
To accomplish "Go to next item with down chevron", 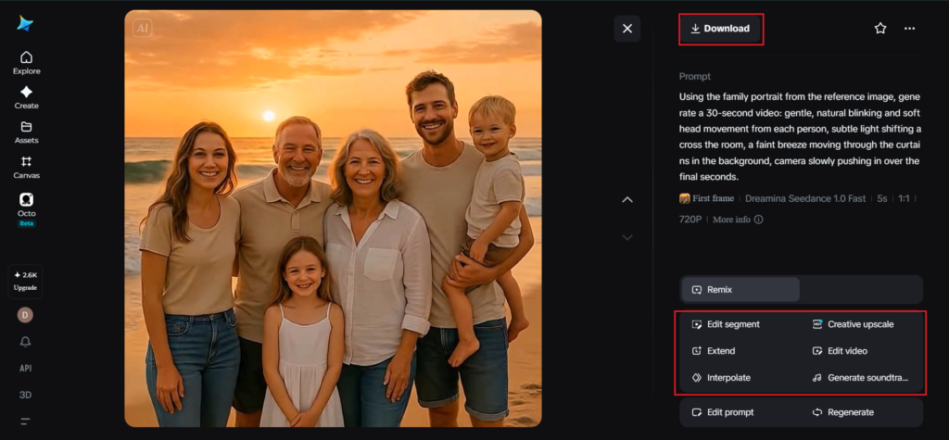I will click(627, 237).
